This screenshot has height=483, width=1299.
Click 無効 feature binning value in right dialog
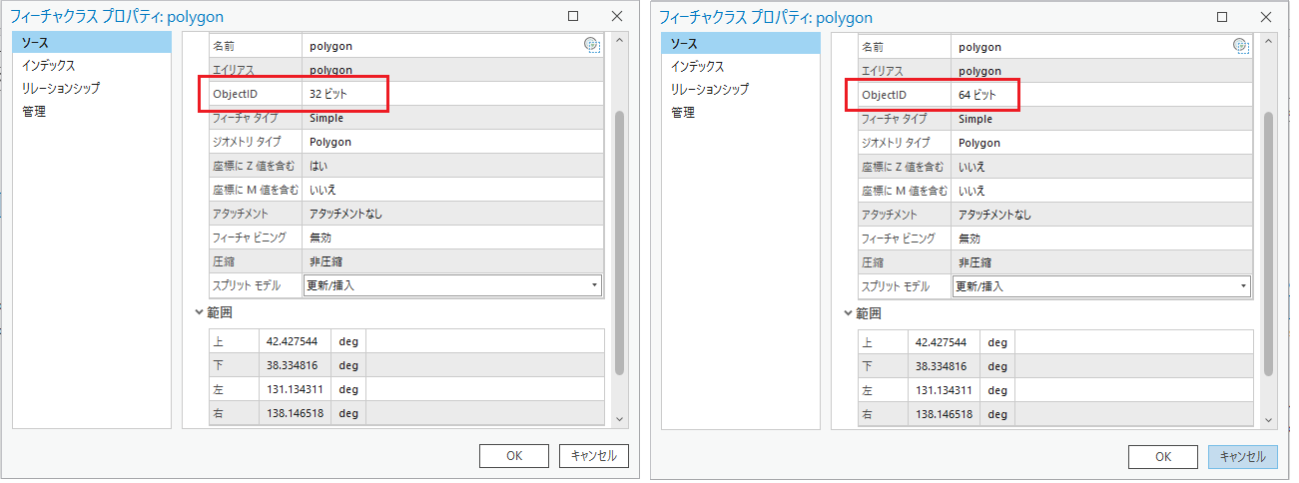969,239
